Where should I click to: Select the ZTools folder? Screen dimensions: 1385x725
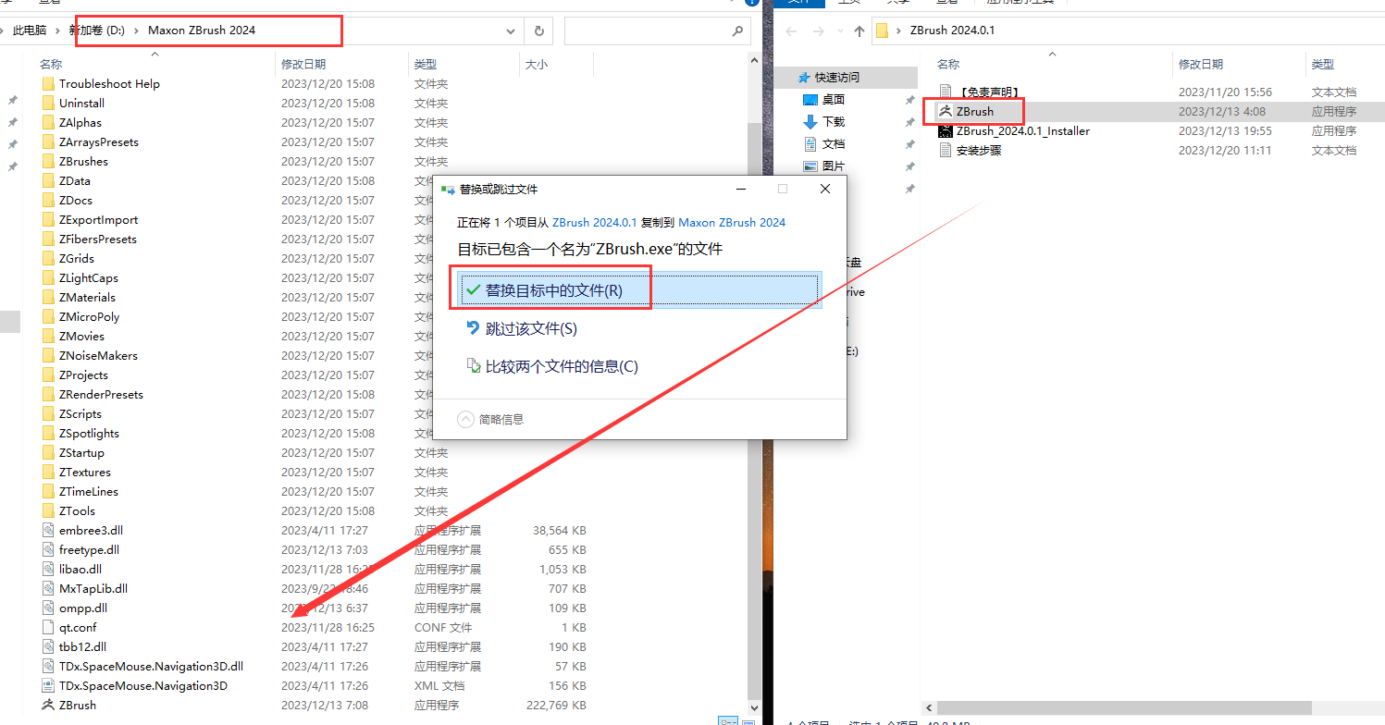pos(77,510)
